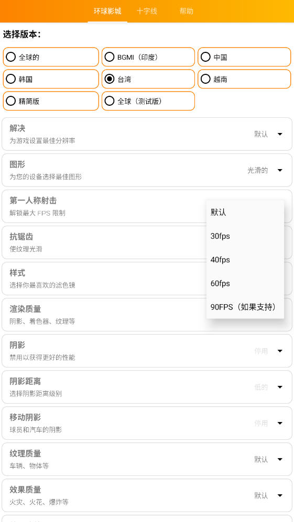Switch to the 十字线 tab
The height and width of the screenshot is (522, 294).
pos(147,12)
